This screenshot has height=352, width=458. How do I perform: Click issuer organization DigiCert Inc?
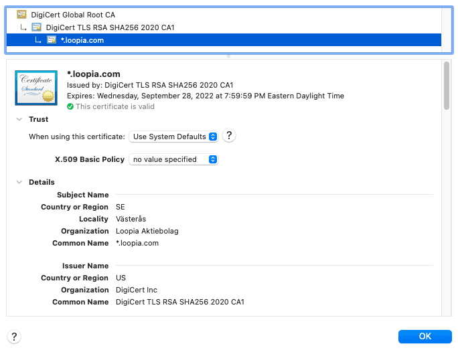[137, 290]
